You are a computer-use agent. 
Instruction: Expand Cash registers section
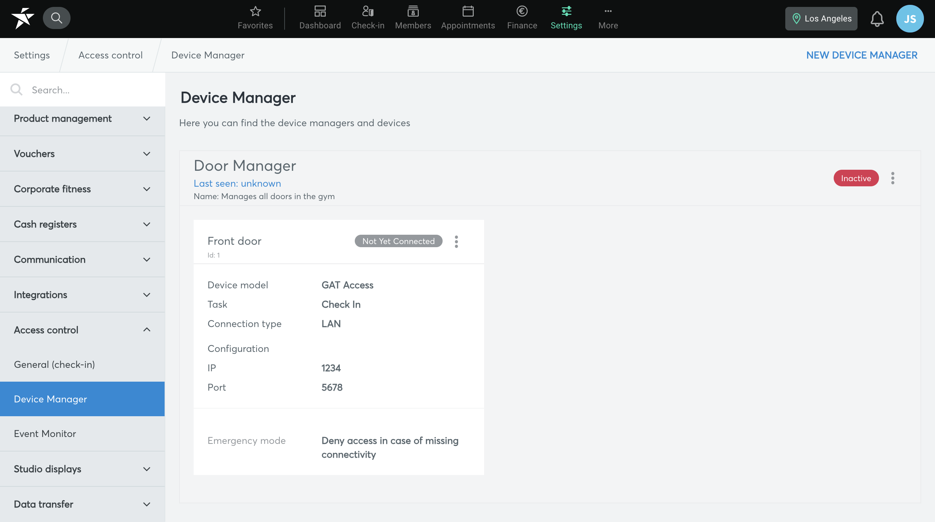pyautogui.click(x=82, y=224)
